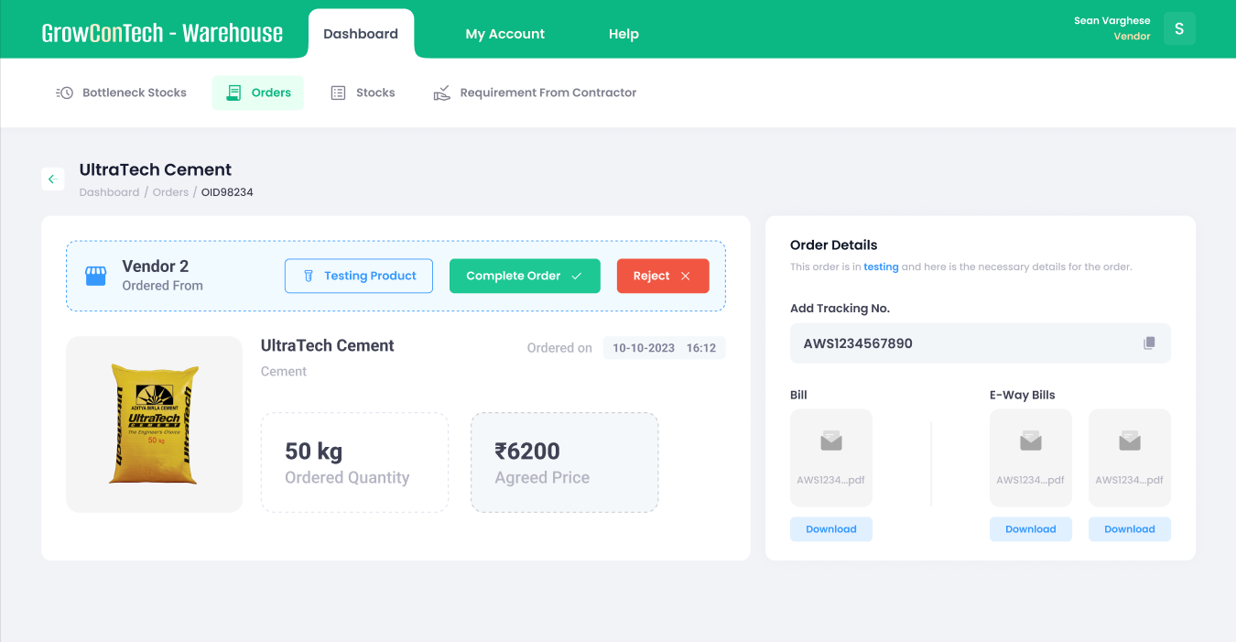The height and width of the screenshot is (642, 1236).
Task: Click the UltraTech Cement page heading
Action: [156, 169]
